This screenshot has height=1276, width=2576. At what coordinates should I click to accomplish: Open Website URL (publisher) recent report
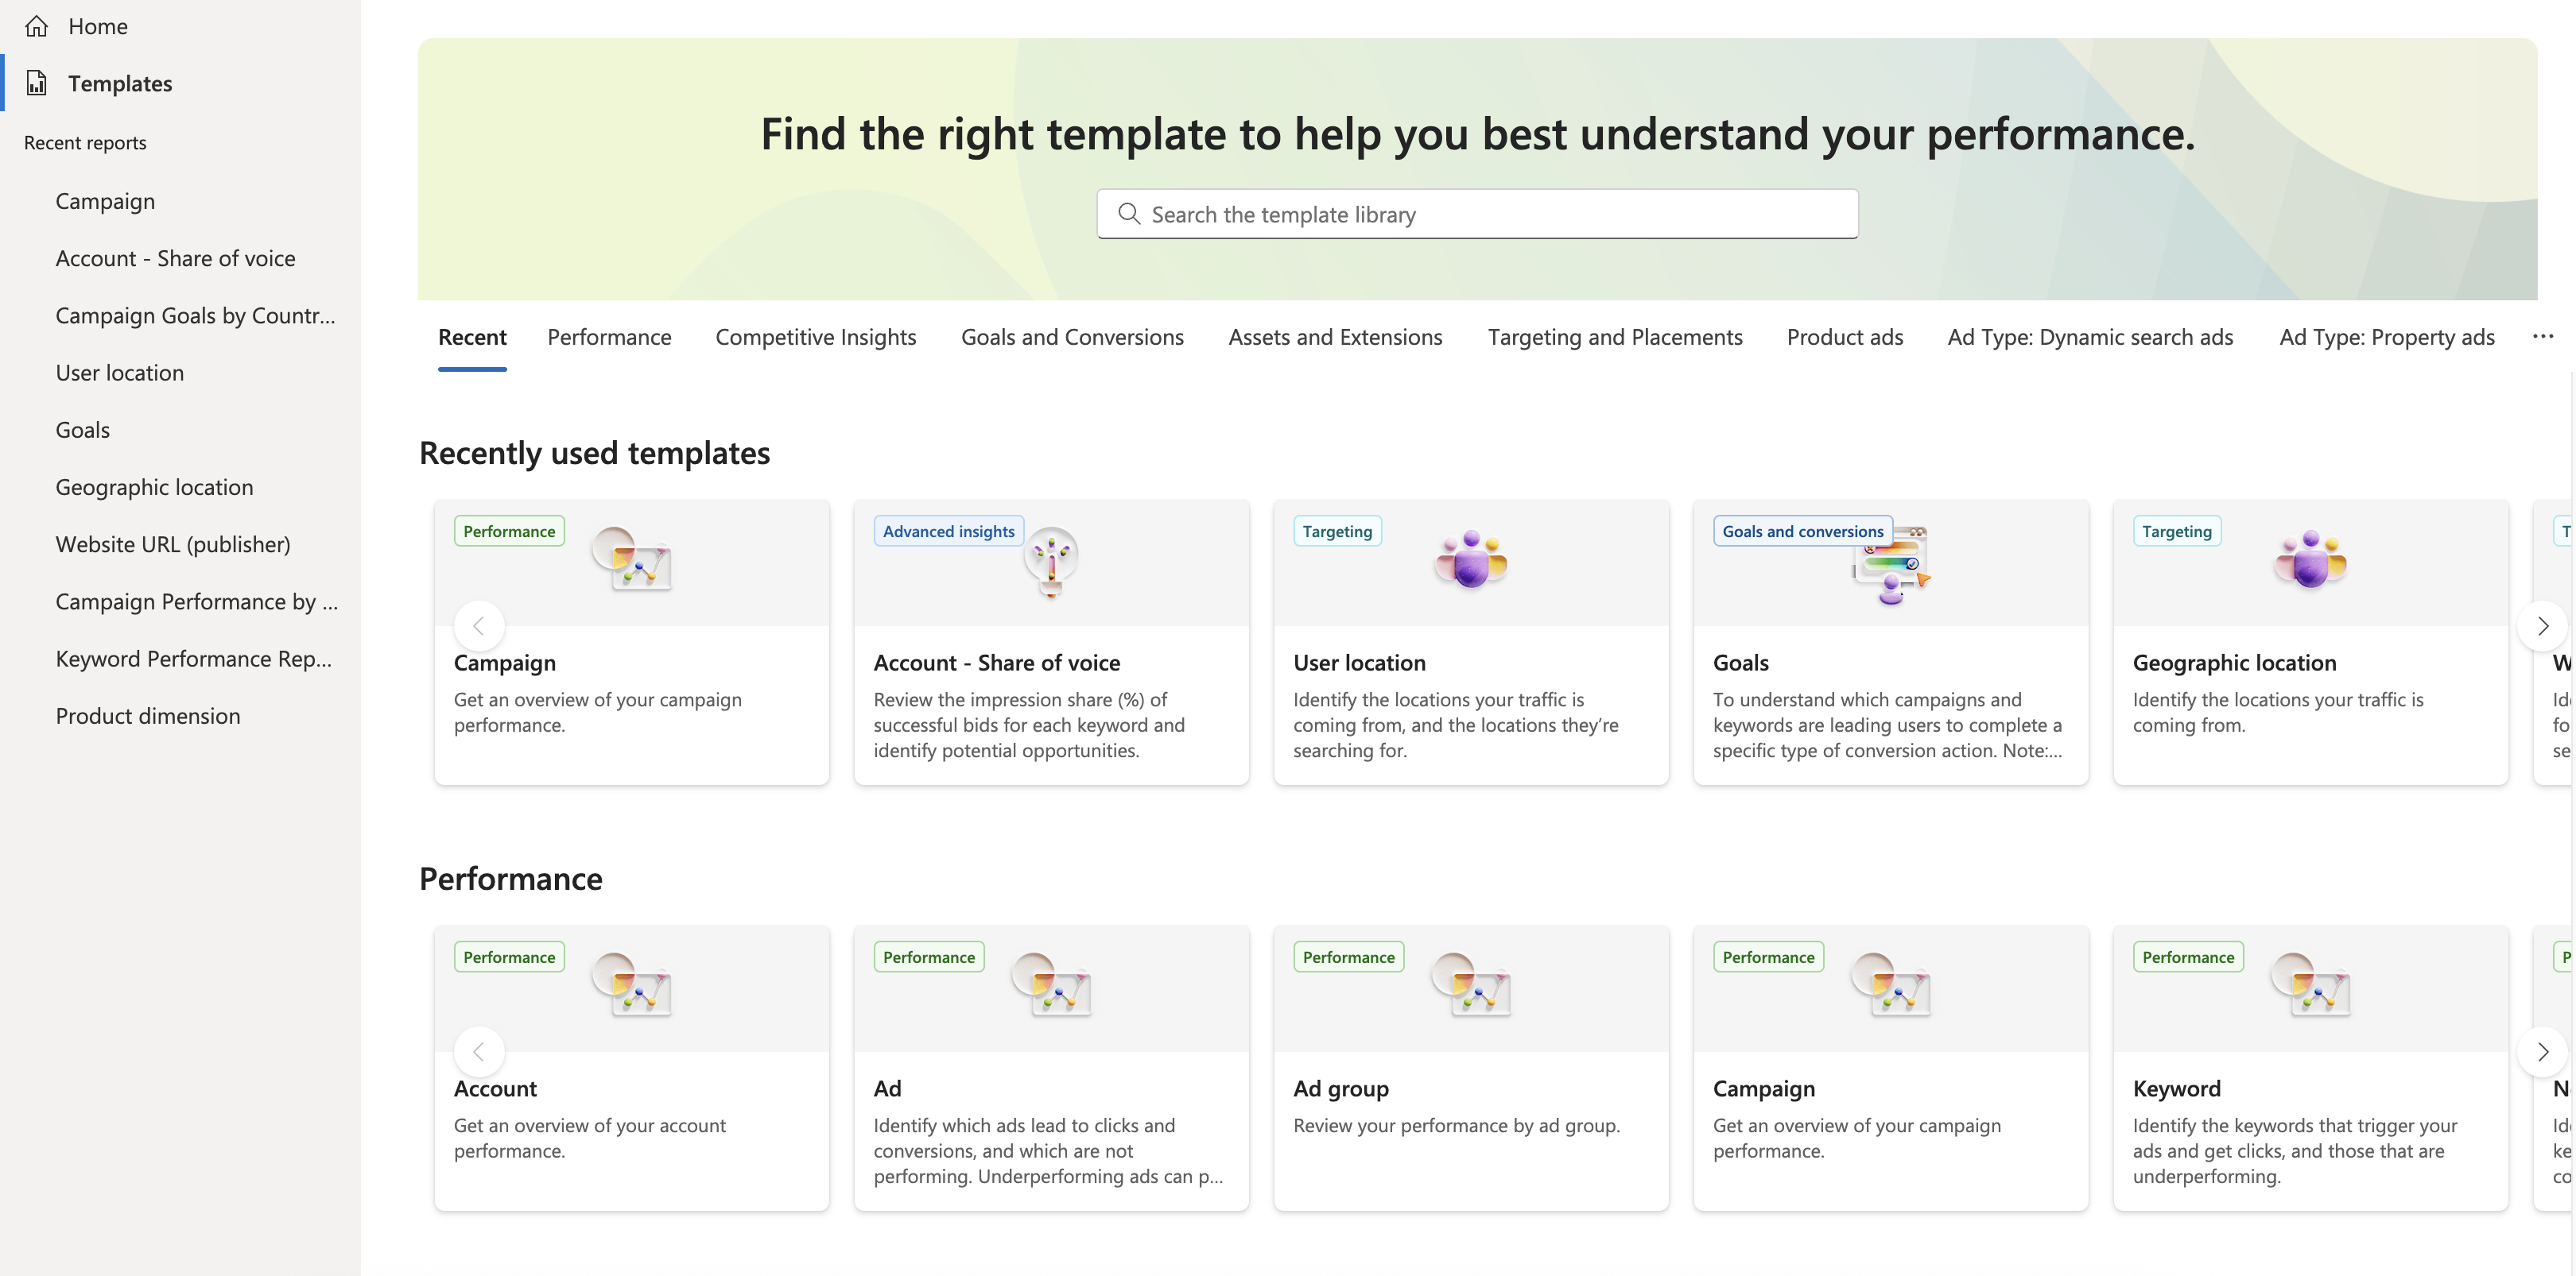pyautogui.click(x=173, y=544)
